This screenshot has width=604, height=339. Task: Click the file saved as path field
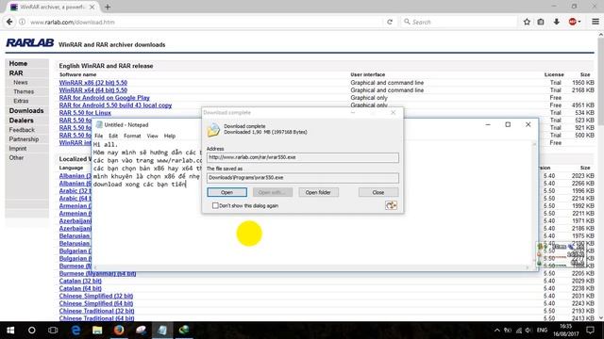302,178
